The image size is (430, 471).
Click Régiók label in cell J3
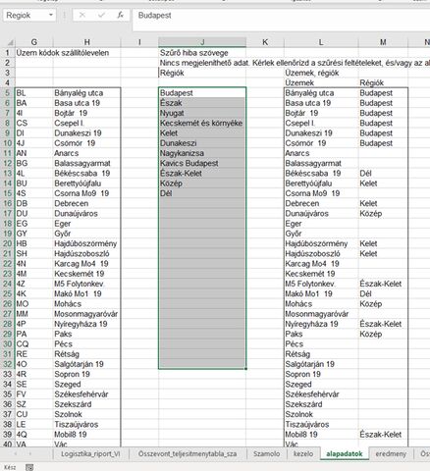[202, 73]
